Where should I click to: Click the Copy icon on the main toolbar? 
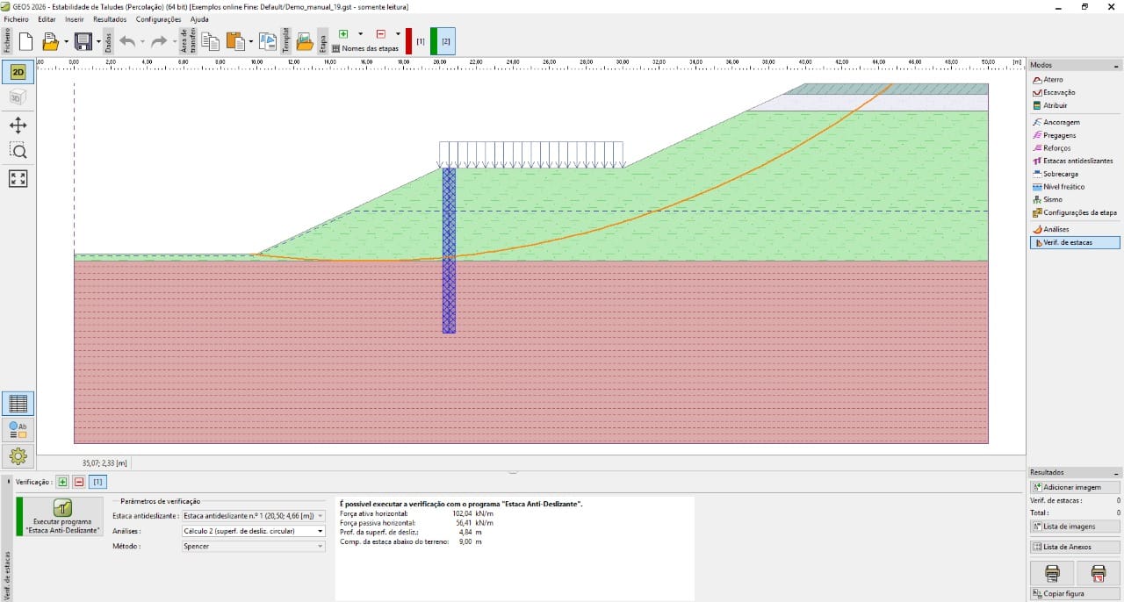[209, 40]
